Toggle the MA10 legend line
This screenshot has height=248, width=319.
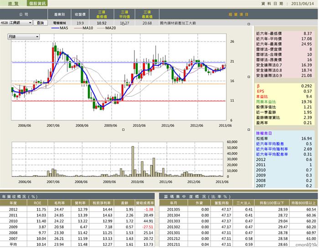tap(83, 28)
